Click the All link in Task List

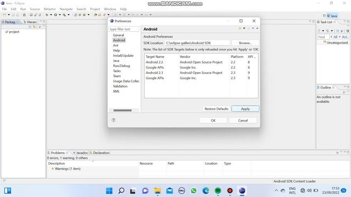point(335,37)
